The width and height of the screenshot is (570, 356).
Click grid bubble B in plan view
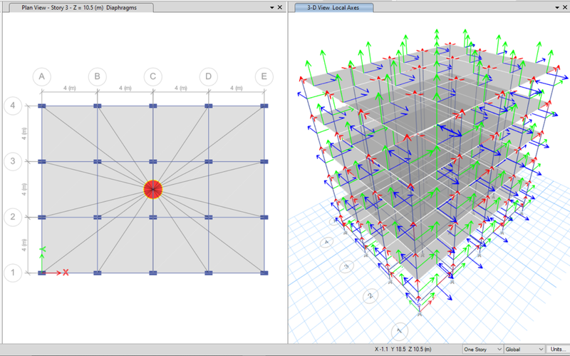click(98, 76)
